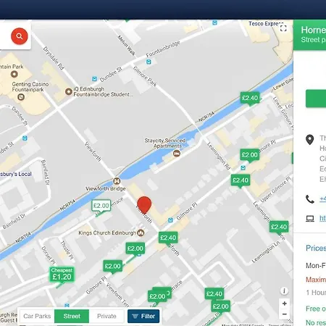Click the Staycity Serviced Apartments hotel icon
The width and height of the screenshot is (326, 326).
point(177,154)
